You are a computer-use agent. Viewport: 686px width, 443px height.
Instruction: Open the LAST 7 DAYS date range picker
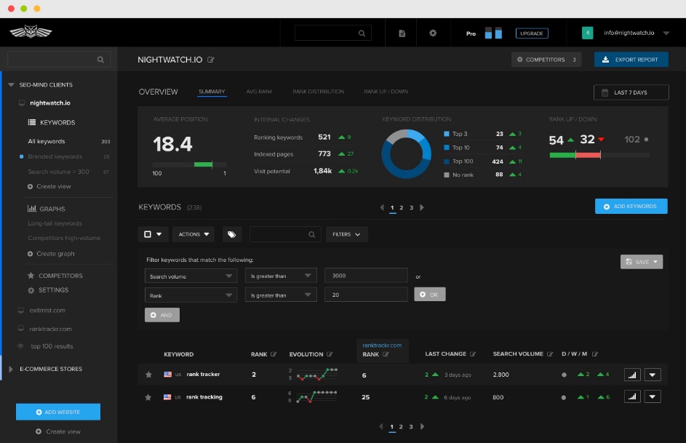(631, 92)
